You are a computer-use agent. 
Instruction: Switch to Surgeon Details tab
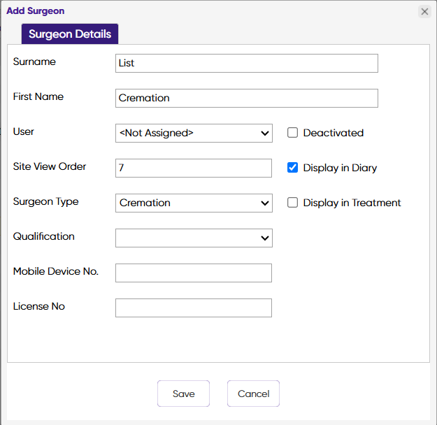70,34
